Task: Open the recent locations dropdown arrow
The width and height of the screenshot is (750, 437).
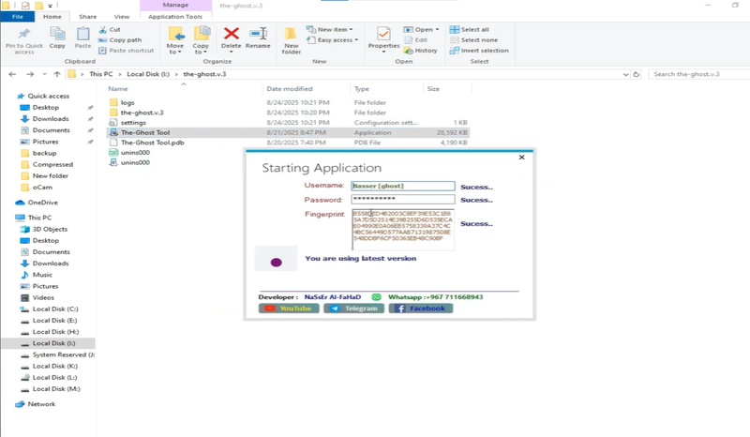Action: coord(44,74)
